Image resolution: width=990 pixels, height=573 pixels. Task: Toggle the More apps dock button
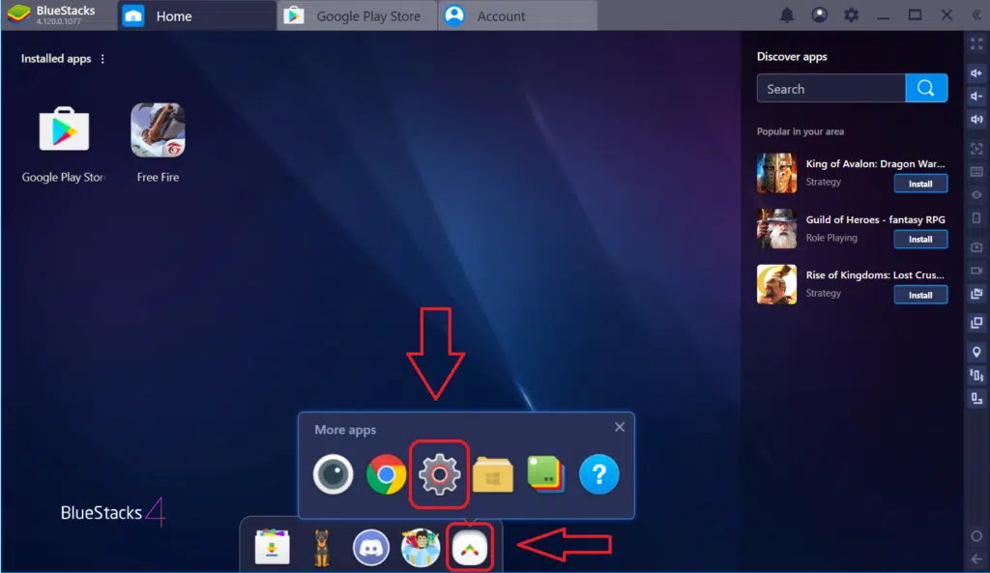pyautogui.click(x=473, y=548)
